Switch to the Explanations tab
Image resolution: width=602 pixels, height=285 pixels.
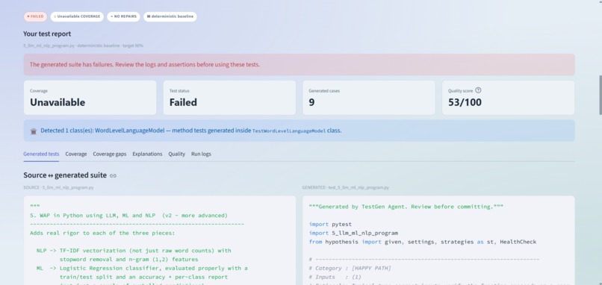[x=147, y=154]
